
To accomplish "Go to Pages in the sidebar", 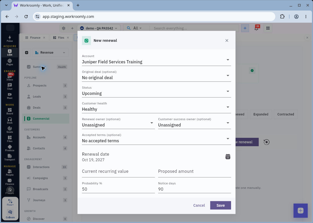I will pos(9,62).
